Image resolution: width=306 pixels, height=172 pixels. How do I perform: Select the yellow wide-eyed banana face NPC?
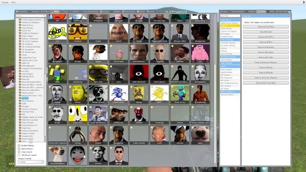click(78, 115)
